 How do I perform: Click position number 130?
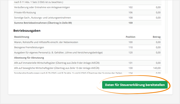[x=130, y=68]
